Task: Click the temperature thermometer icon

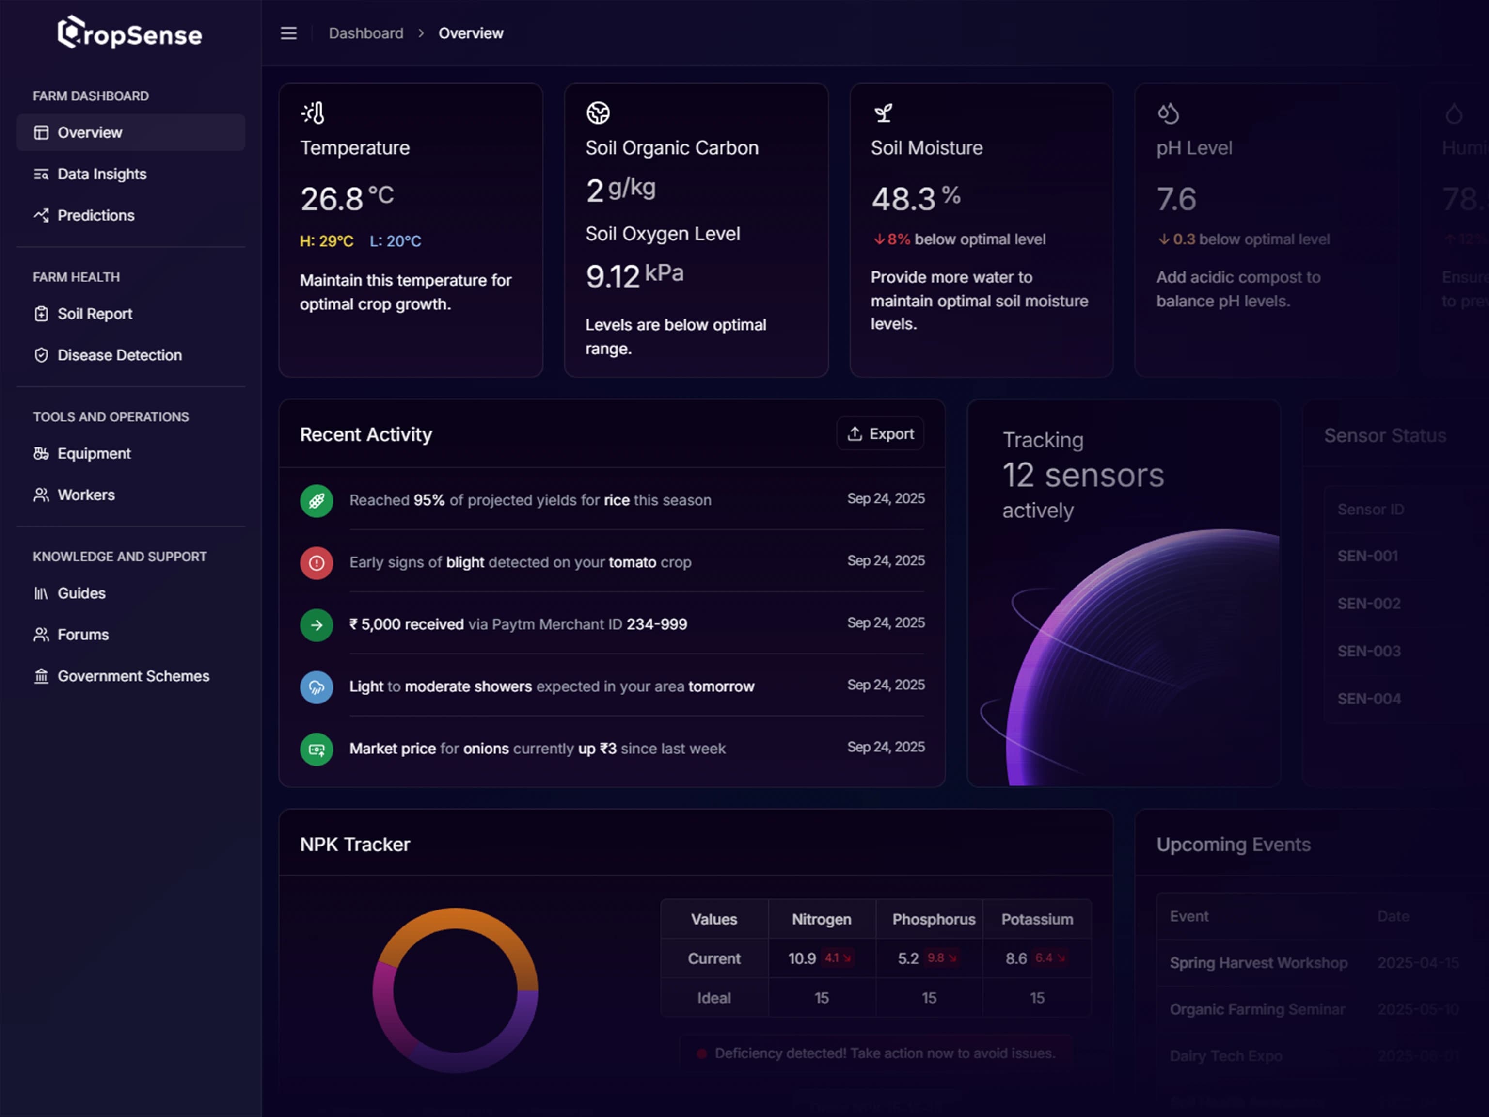Action: point(314,113)
